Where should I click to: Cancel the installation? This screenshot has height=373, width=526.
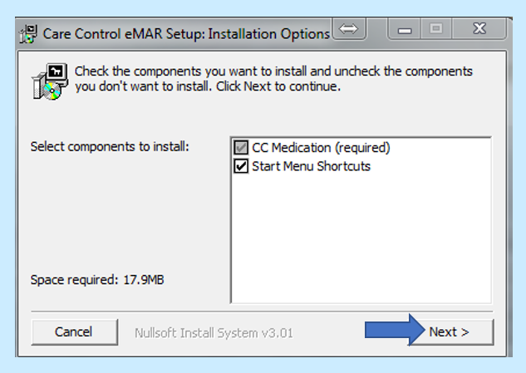75,332
